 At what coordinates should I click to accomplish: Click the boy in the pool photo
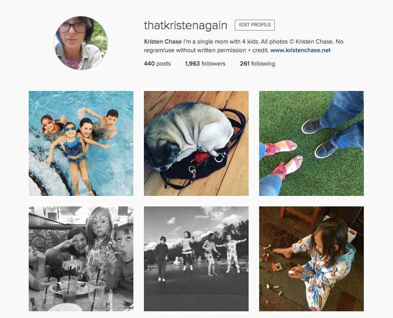pyautogui.click(x=107, y=123)
